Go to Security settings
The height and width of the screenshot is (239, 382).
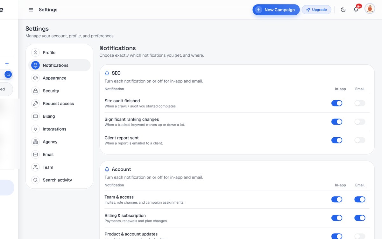click(60, 91)
